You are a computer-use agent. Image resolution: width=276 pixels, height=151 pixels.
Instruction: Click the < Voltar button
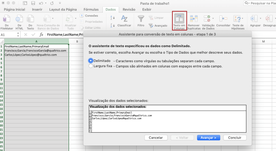pos(182,138)
